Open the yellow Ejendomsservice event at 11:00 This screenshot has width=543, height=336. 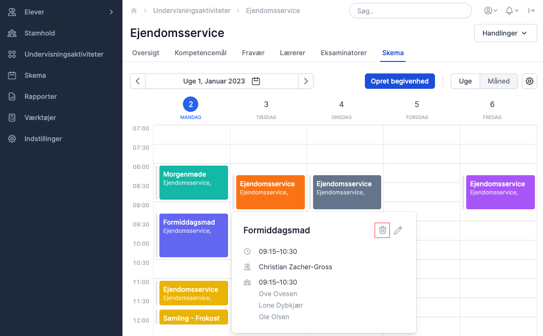(x=193, y=293)
